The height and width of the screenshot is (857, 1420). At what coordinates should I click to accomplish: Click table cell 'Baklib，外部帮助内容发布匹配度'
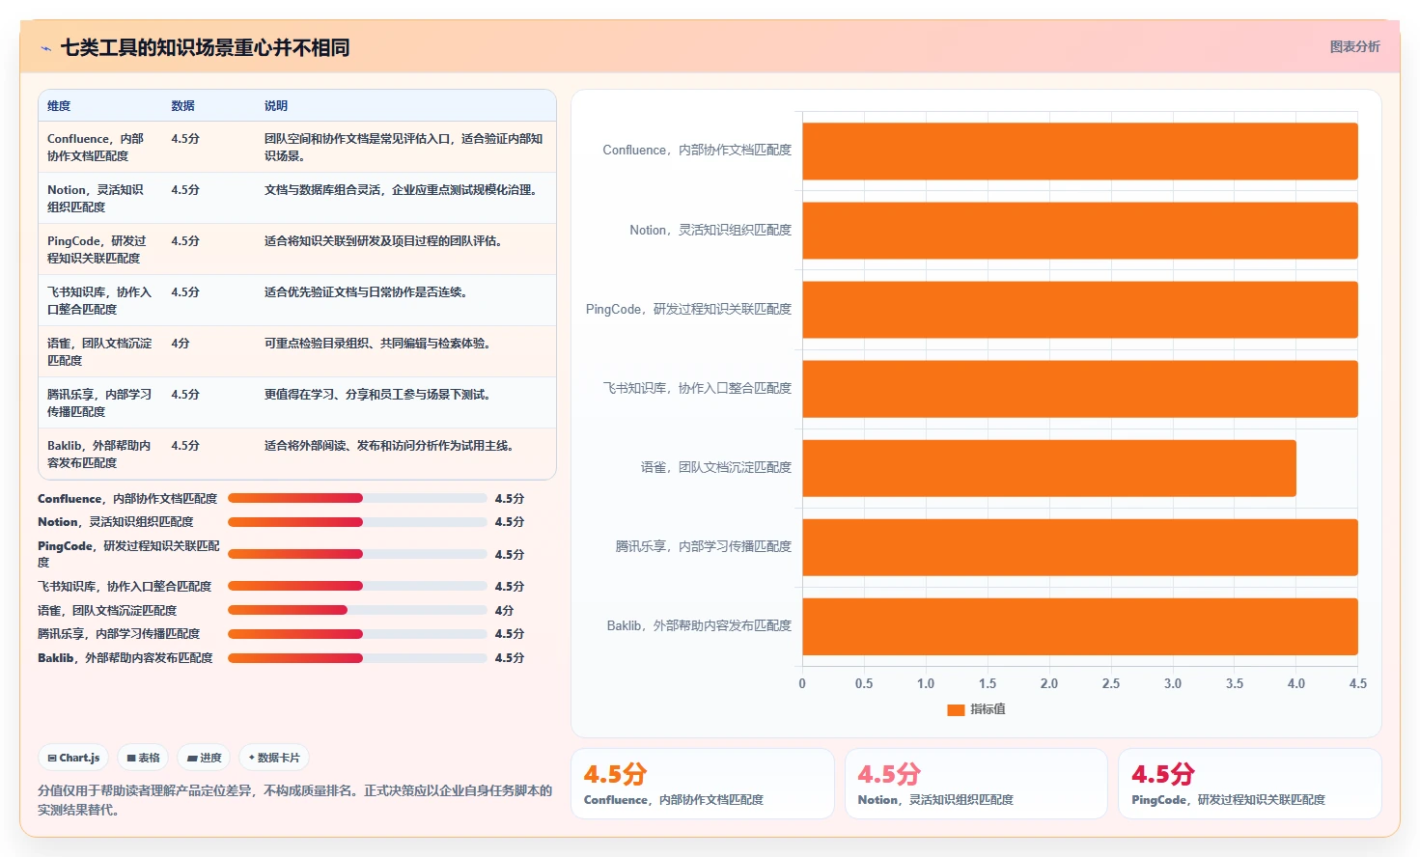100,455
